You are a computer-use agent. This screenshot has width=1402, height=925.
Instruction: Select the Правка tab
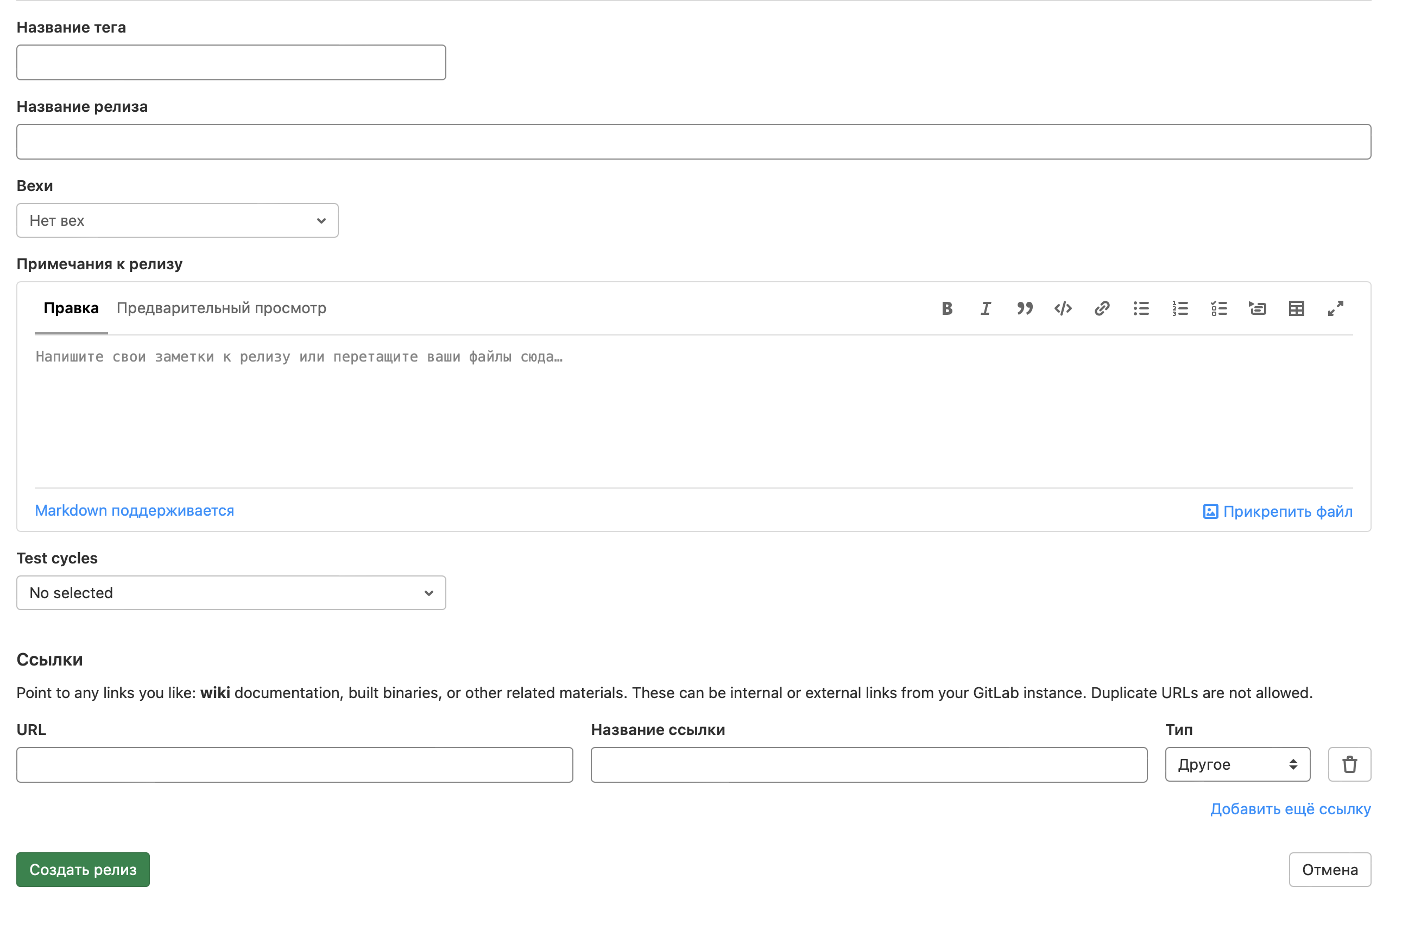pyautogui.click(x=71, y=308)
